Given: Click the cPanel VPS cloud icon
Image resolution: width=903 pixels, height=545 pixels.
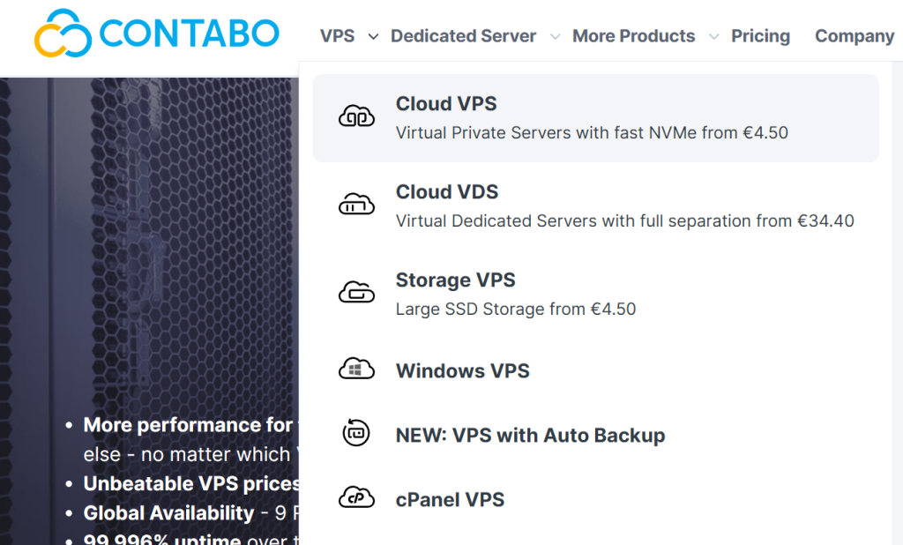Looking at the screenshot, I should pyautogui.click(x=356, y=497).
